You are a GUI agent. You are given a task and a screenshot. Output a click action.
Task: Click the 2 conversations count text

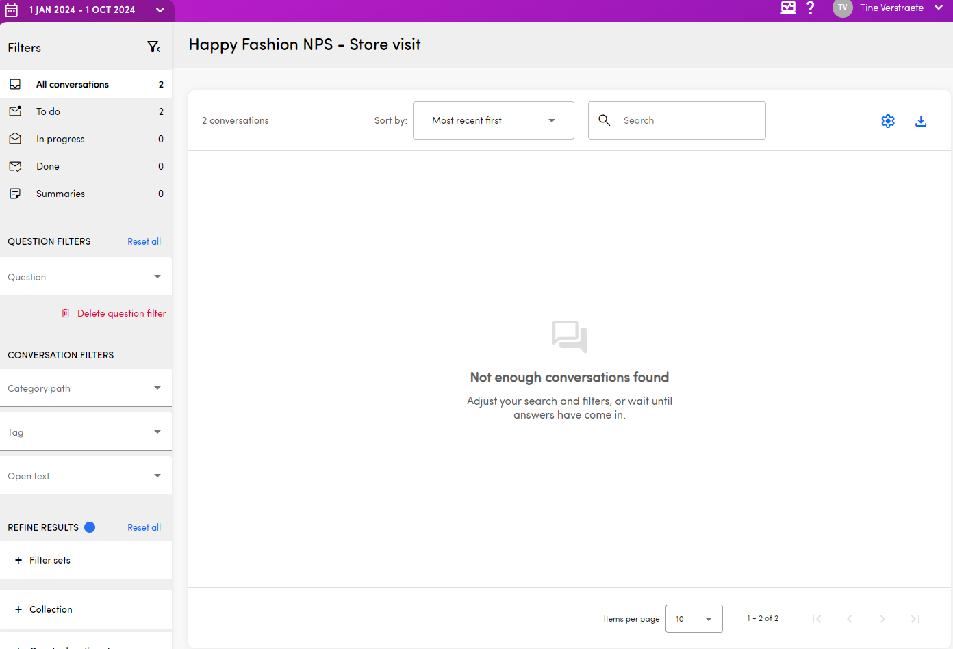click(236, 120)
